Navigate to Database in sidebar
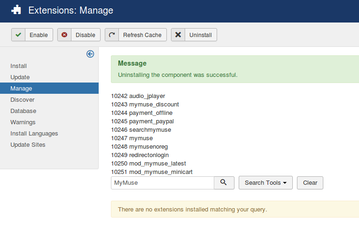Viewport: 359px width, 226px height. 23,111
